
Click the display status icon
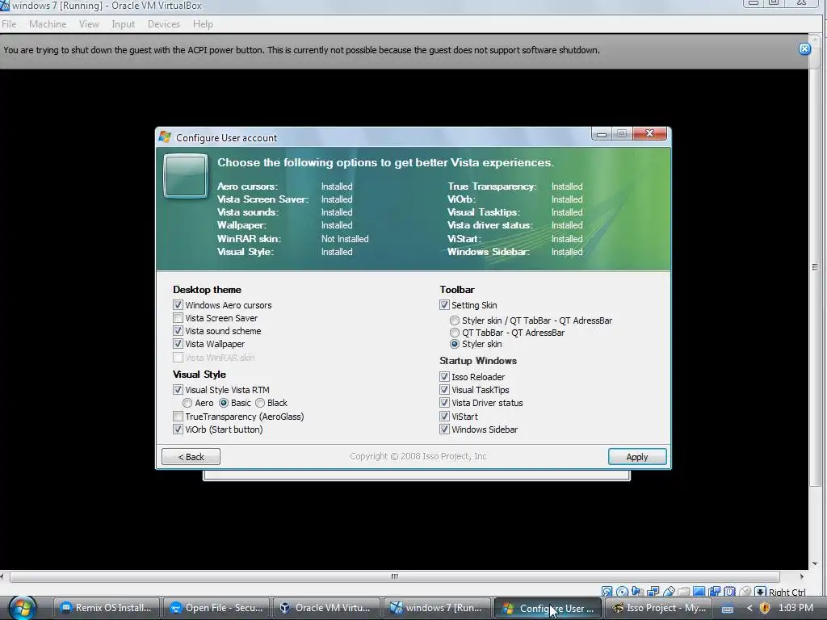click(699, 592)
